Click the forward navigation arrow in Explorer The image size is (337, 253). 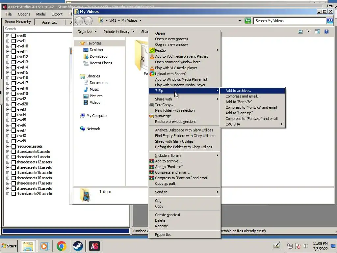point(88,21)
